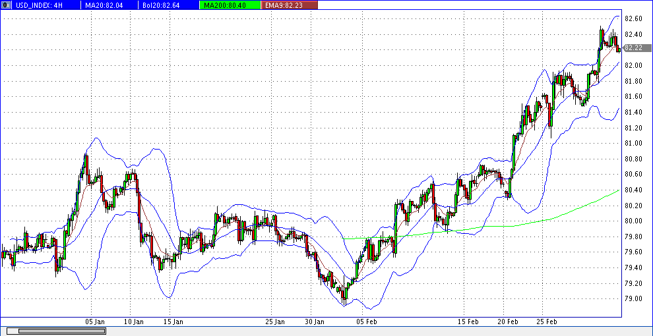
Task: Click the 20 Feb date label
Action: coord(508,322)
